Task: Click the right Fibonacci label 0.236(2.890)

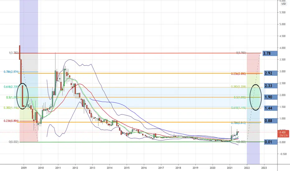Action: tap(239, 74)
